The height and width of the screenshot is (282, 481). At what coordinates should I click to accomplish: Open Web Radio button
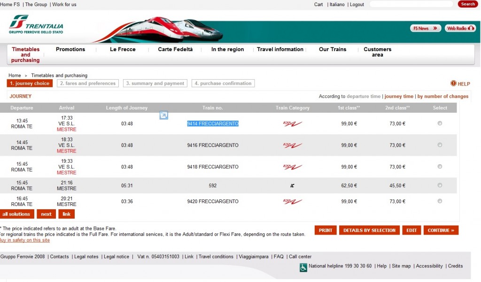pyautogui.click(x=460, y=28)
